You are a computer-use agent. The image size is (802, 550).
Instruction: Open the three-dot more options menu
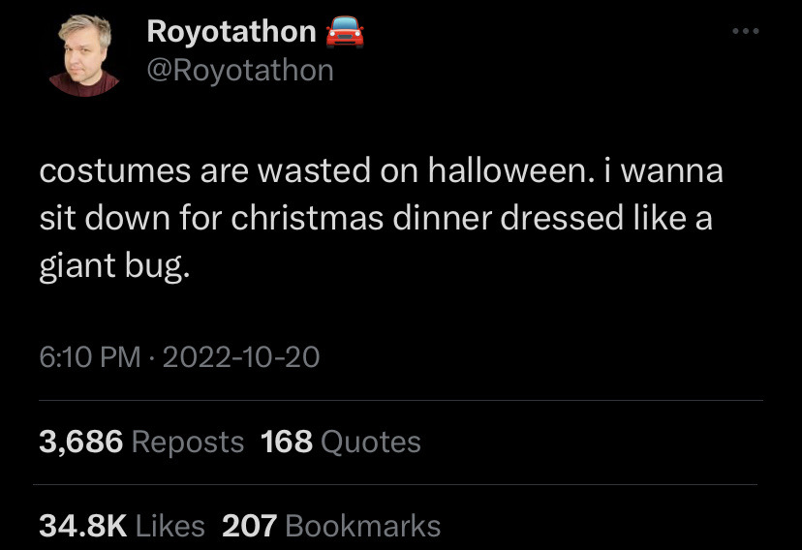coord(746,32)
